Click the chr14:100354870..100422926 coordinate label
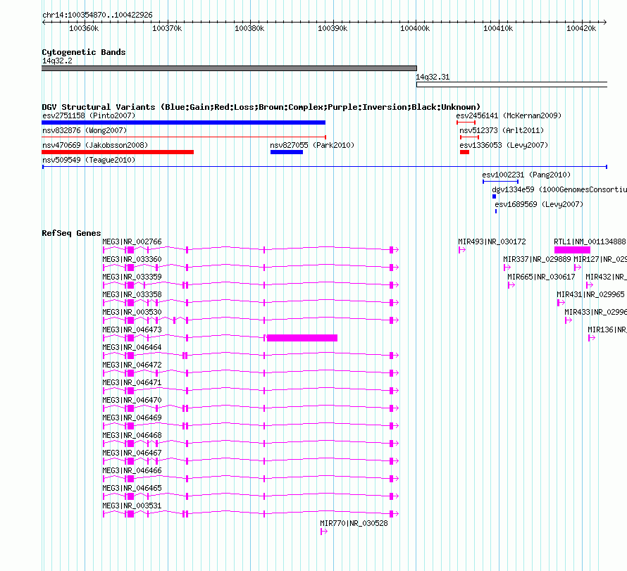 tap(97, 15)
